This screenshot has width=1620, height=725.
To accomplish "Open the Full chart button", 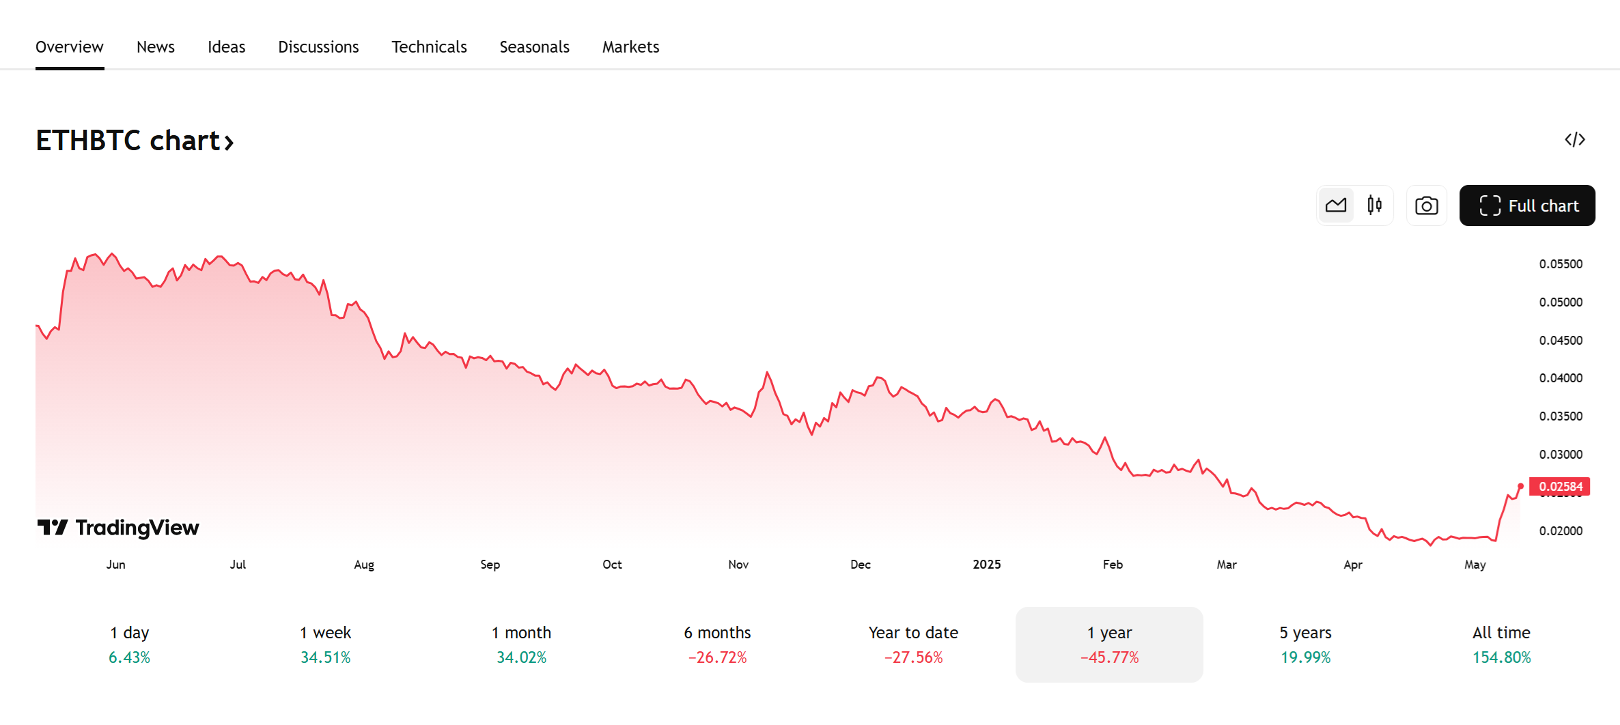I will tap(1527, 205).
